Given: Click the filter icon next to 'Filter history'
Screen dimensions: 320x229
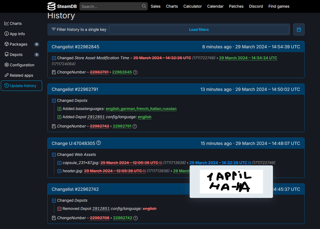Looking at the screenshot, I should coord(53,29).
